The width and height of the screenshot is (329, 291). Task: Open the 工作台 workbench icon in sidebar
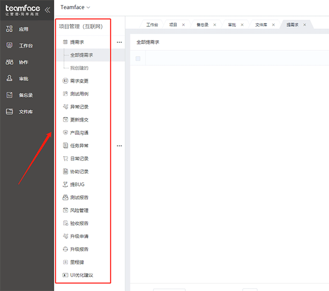9,45
